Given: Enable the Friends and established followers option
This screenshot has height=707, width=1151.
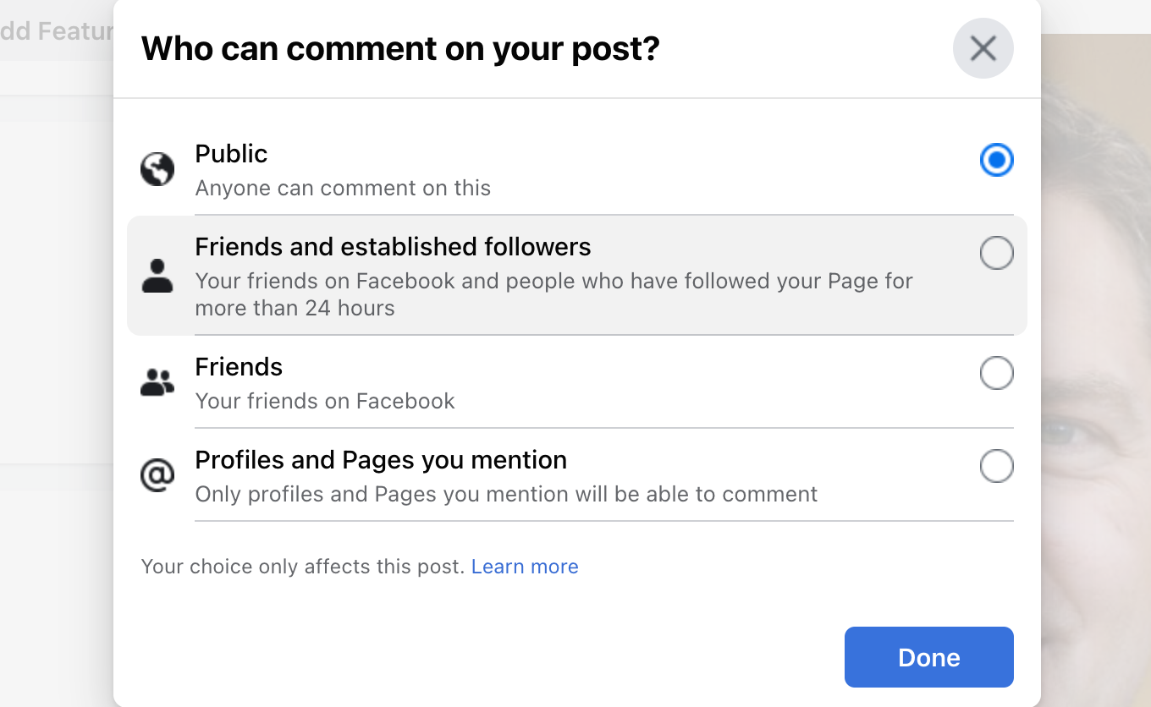Looking at the screenshot, I should click(996, 253).
